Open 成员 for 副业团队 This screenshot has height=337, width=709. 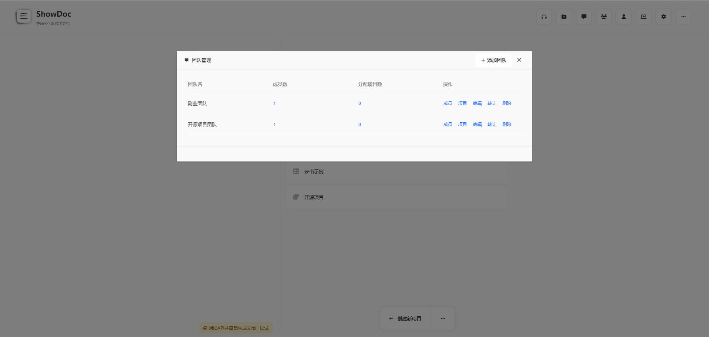click(x=448, y=103)
